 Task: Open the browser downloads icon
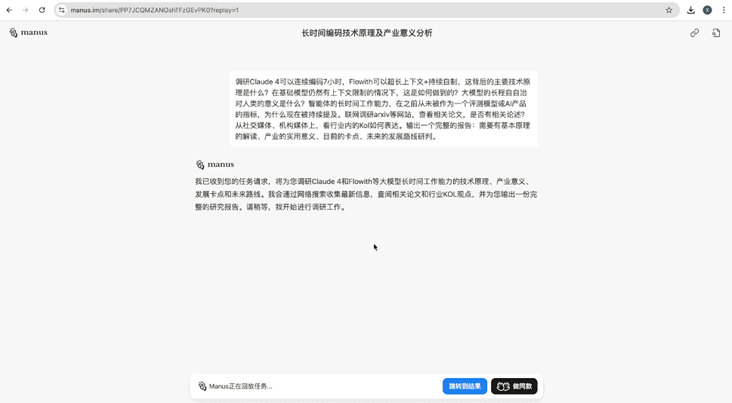(x=691, y=10)
